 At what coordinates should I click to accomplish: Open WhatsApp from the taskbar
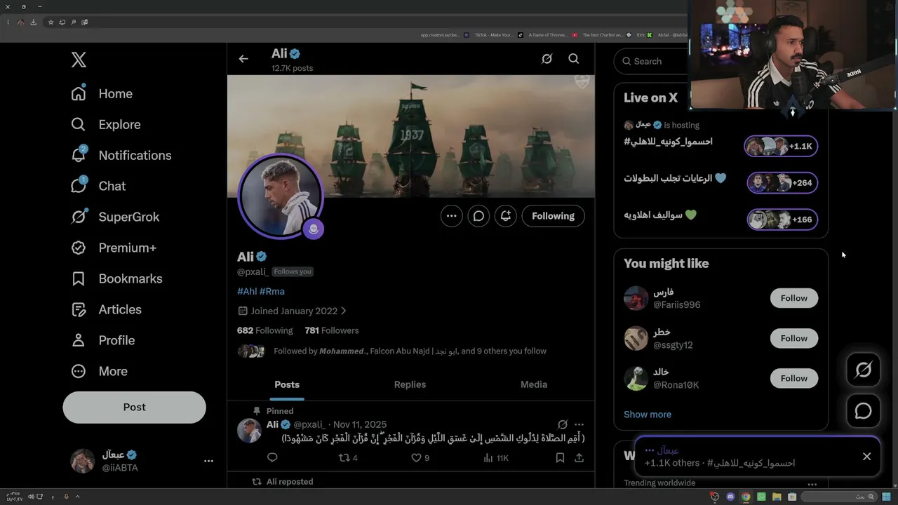pyautogui.click(x=761, y=497)
